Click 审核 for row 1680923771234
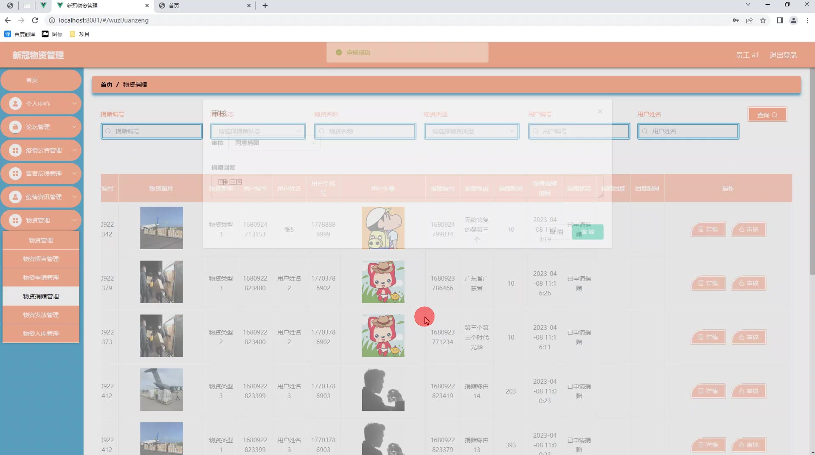Screen dimensions: 815x455 [x=748, y=337]
